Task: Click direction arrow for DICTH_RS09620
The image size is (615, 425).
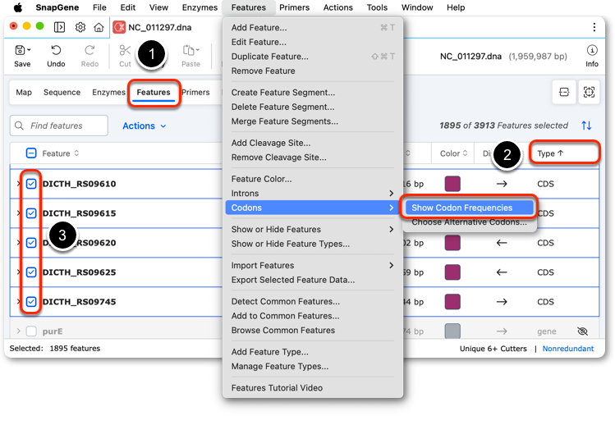Action: coord(502,243)
